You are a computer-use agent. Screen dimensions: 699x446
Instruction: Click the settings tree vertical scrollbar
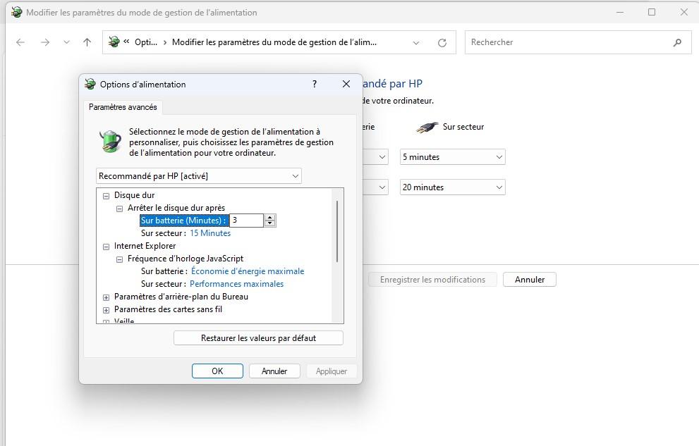pos(337,231)
